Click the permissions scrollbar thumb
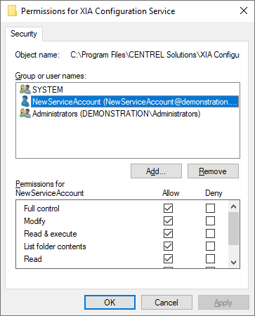 click(233, 228)
